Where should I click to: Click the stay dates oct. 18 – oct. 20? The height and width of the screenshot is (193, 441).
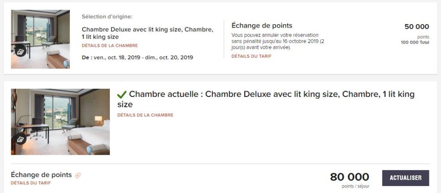pyautogui.click(x=137, y=57)
